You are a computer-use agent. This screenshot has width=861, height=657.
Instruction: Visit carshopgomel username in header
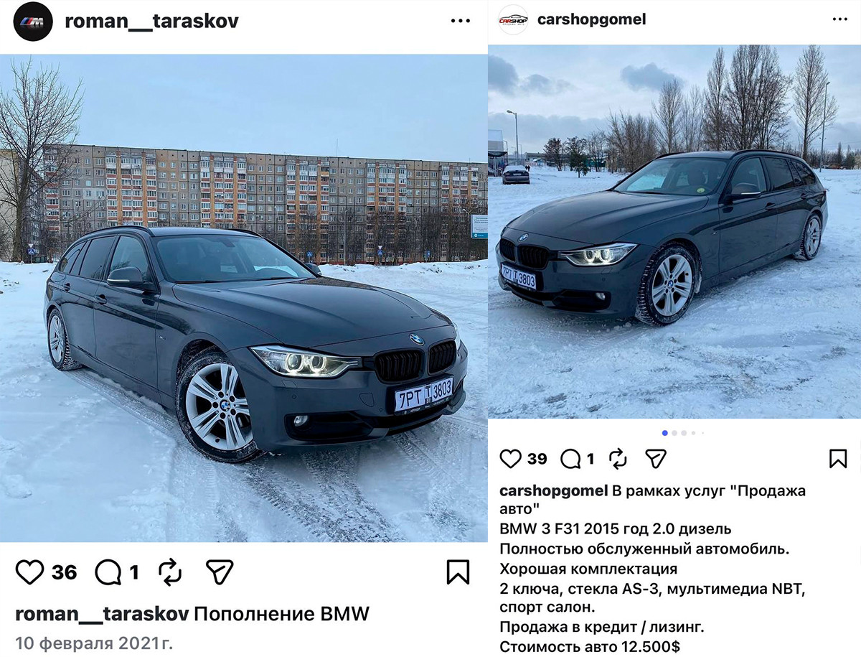[x=591, y=19]
